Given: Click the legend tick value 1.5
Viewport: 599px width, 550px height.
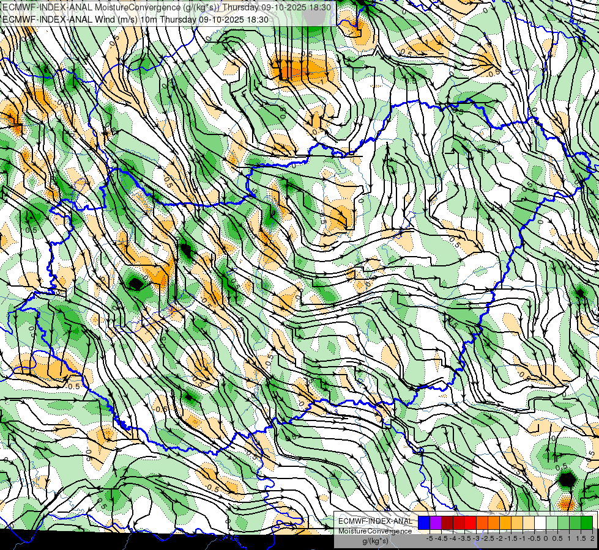Looking at the screenshot, I should coord(581,538).
